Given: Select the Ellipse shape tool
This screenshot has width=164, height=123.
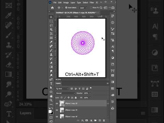Looking at the screenshot, I should click(x=51, y=92).
